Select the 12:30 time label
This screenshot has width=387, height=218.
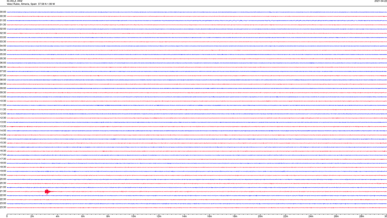coord(3,118)
